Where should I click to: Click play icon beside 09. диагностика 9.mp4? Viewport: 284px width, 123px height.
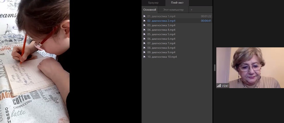145,52
